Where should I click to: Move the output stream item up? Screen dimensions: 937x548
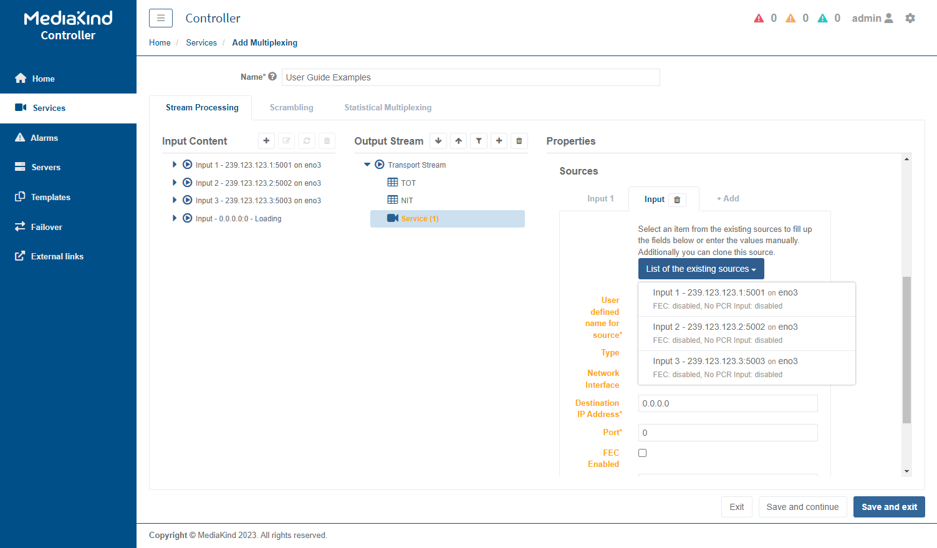click(459, 141)
